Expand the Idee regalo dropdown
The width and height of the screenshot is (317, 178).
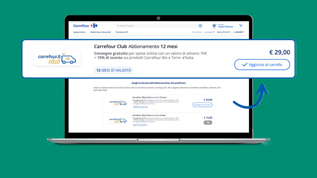[x=209, y=32]
